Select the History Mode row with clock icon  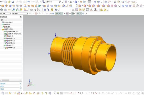(x=7, y=22)
